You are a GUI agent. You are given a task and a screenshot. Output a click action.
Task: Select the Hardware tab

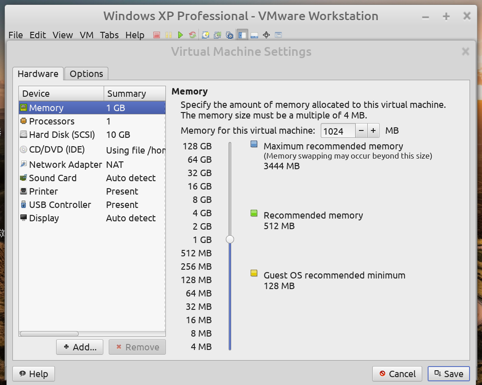pos(38,74)
